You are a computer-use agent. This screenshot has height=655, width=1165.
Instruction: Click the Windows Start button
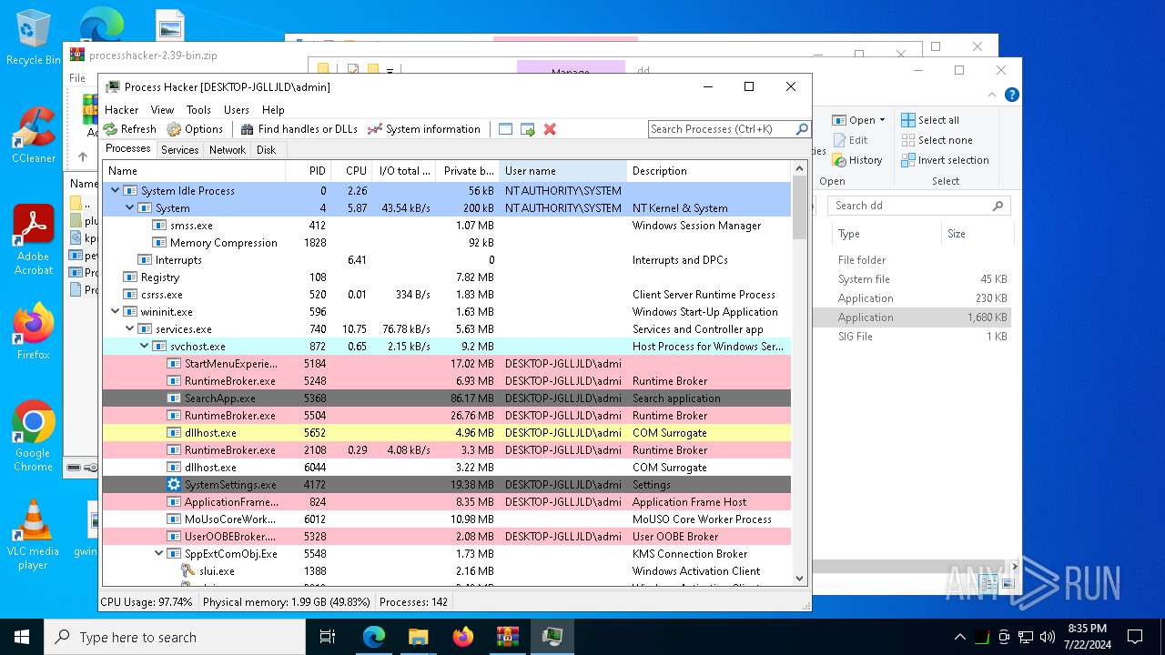[22, 637]
